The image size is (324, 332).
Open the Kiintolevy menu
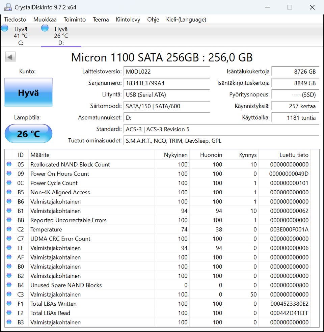coord(128,20)
